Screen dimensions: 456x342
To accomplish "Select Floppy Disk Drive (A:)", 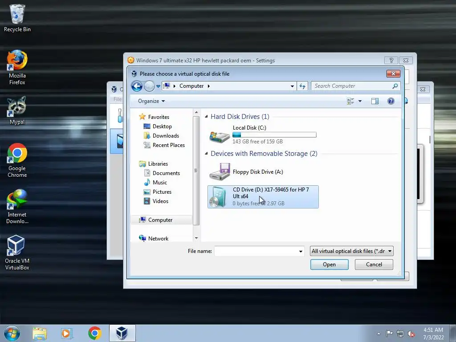I will [x=263, y=172].
